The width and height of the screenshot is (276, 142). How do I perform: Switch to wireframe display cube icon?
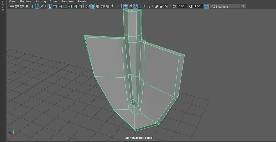(88, 6)
